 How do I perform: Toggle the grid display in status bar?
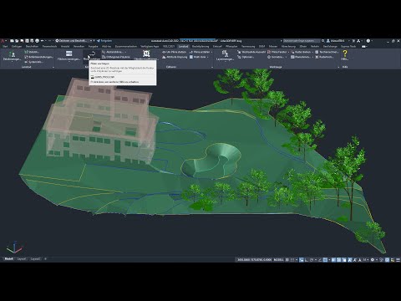coord(288,260)
